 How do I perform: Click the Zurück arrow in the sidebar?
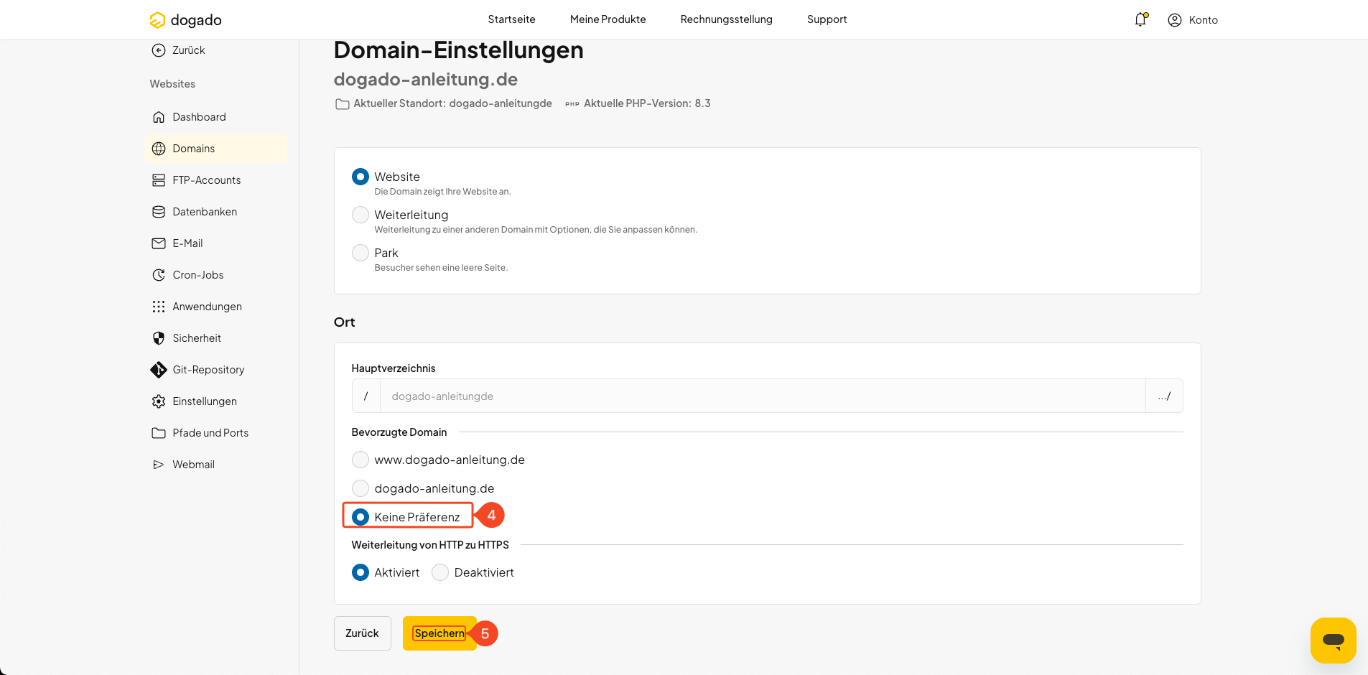click(159, 50)
